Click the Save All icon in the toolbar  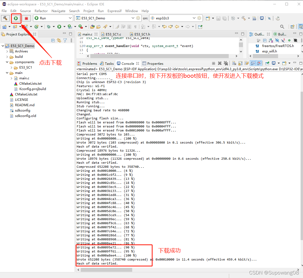point(224,18)
